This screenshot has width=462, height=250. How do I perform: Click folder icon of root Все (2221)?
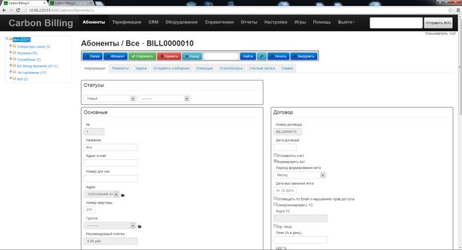[11, 39]
